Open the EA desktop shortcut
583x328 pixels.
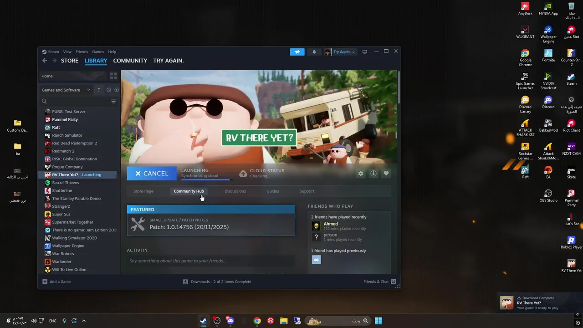point(548,172)
